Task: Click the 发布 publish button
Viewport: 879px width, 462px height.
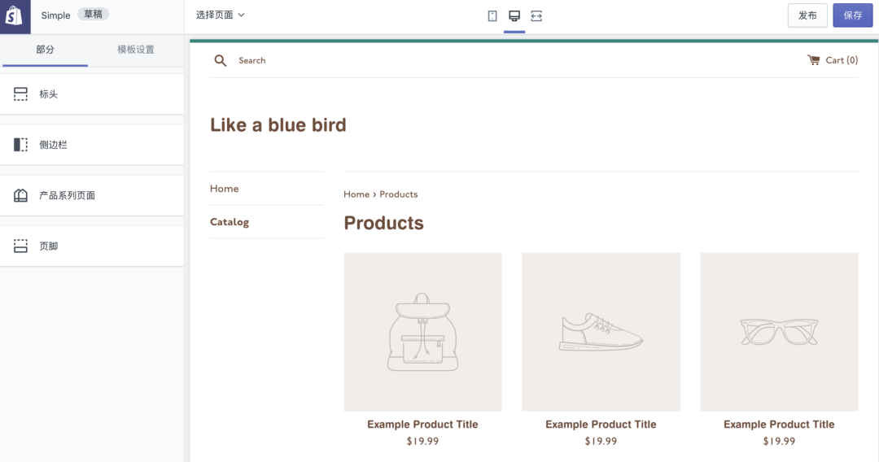Action: pos(807,15)
